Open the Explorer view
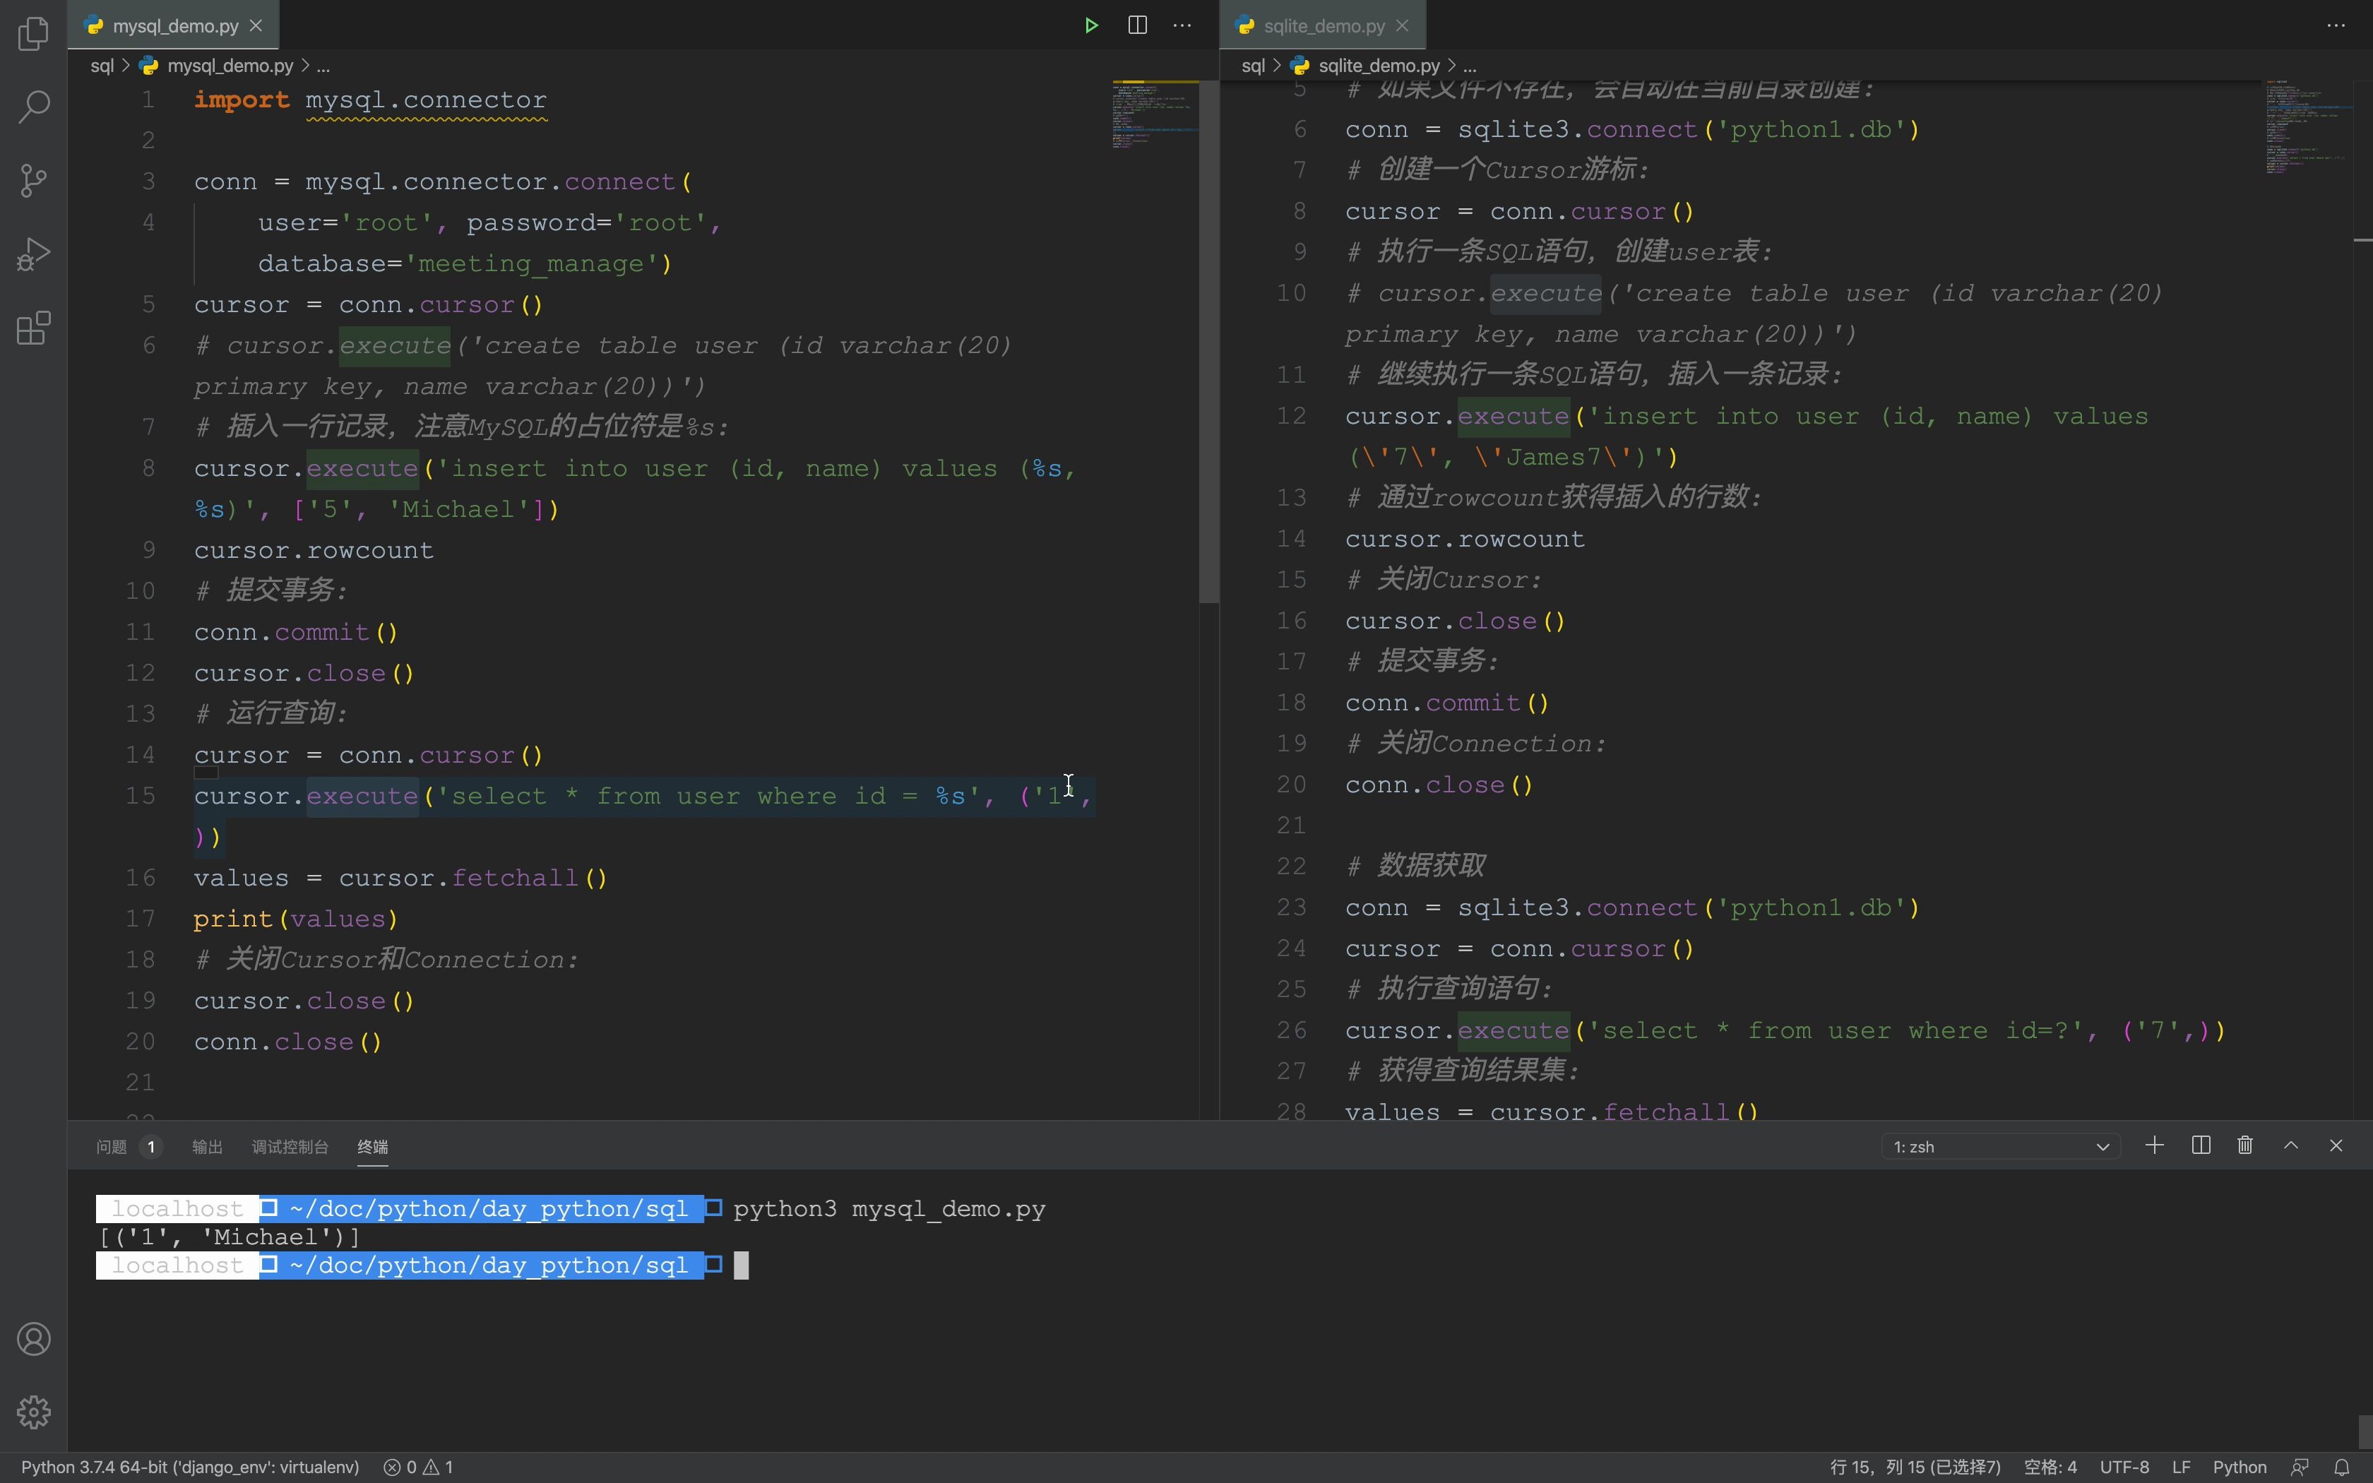2373x1483 pixels. [33, 32]
